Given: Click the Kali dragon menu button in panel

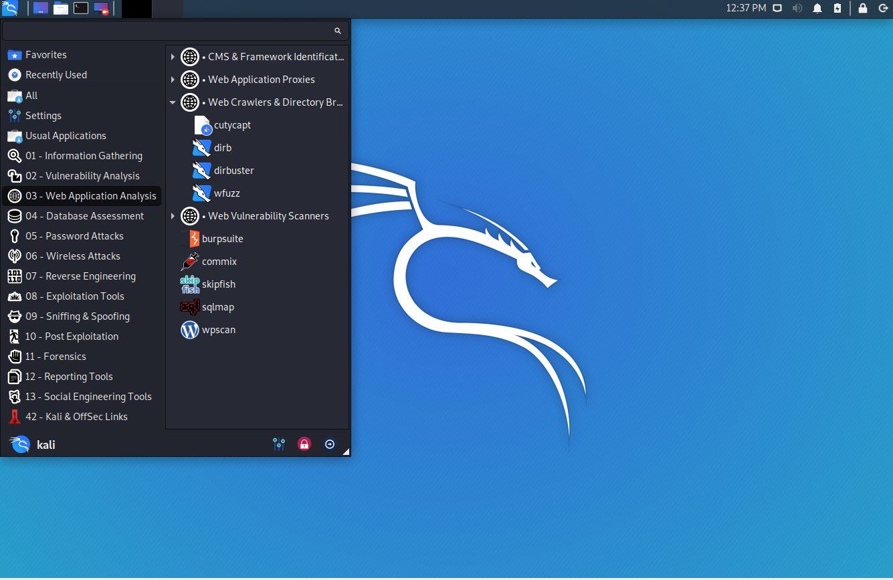Looking at the screenshot, I should (9, 8).
